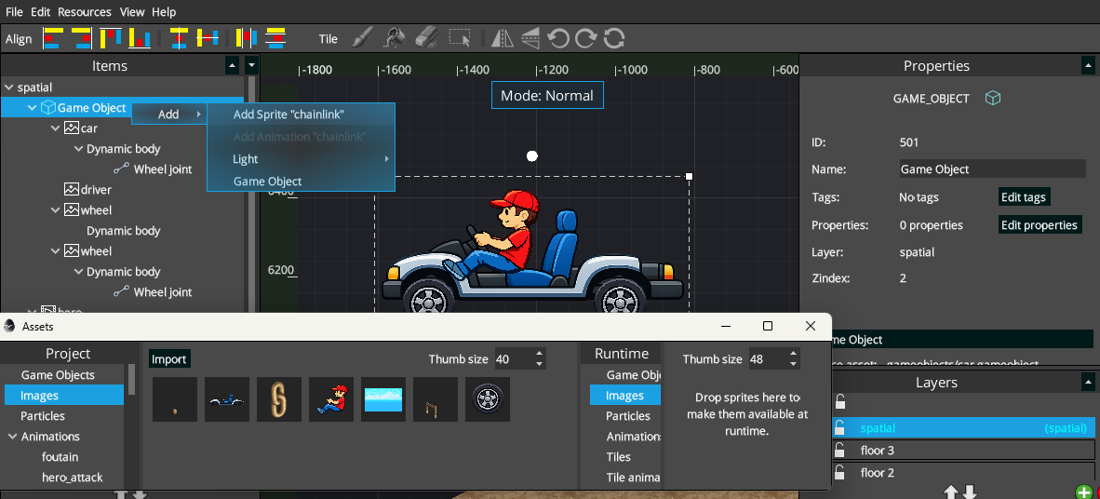This screenshot has width=1100, height=499.
Task: Collapse the Dynamic body node under car
Action: pos(78,149)
